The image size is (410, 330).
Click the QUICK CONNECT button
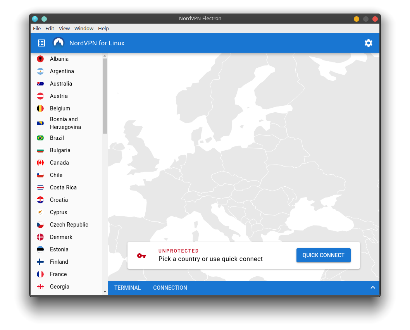[x=324, y=255]
